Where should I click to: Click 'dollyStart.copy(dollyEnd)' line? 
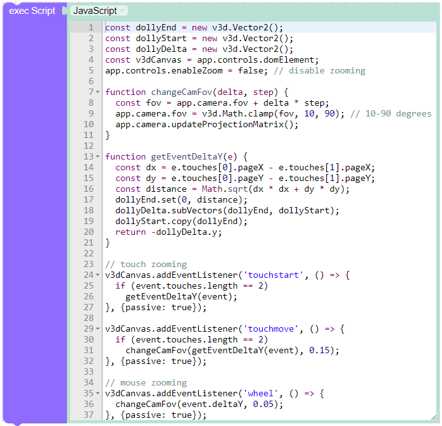pyautogui.click(x=181, y=221)
